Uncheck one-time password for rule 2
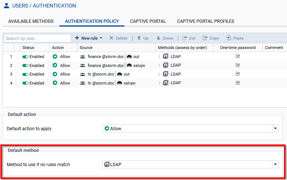Screen dimensions: 287x180 tap(238, 65)
